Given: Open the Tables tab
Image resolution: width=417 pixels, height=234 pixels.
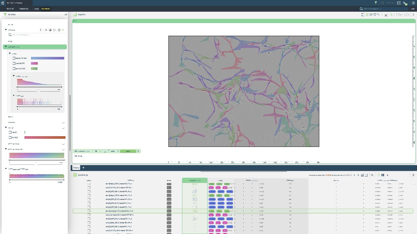Looking at the screenshot, I should click(x=24, y=9).
